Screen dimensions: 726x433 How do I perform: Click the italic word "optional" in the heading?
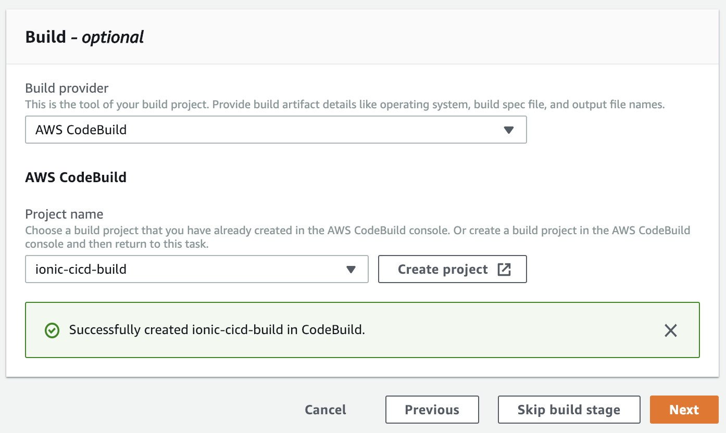(113, 37)
